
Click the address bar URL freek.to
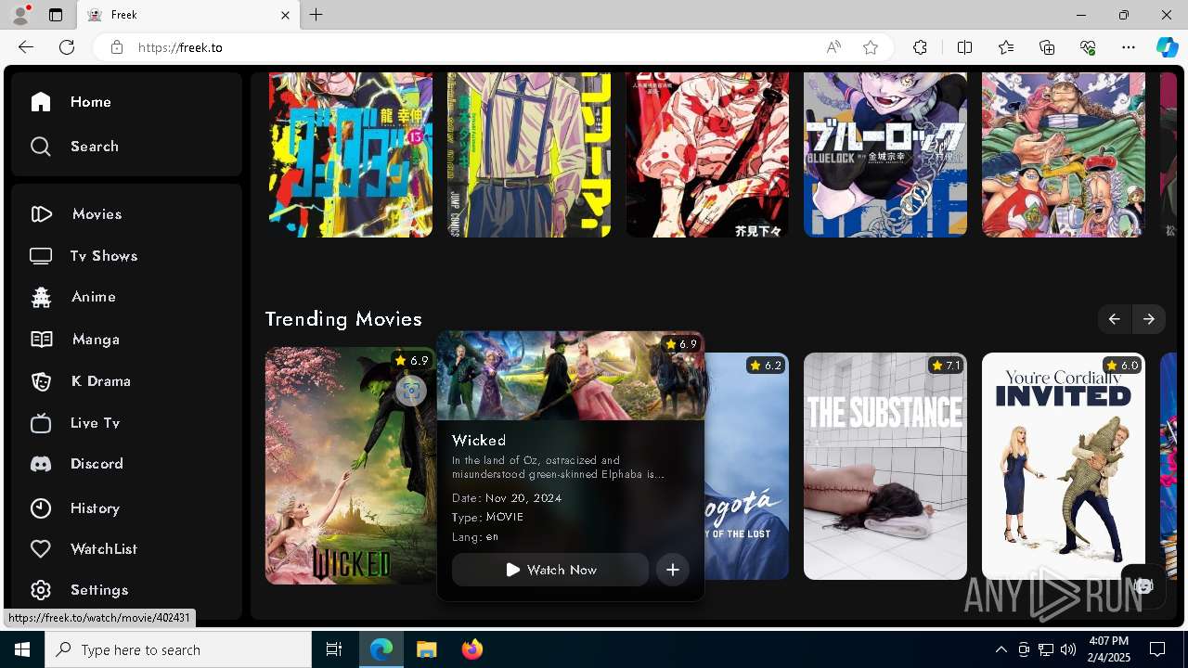pos(180,47)
